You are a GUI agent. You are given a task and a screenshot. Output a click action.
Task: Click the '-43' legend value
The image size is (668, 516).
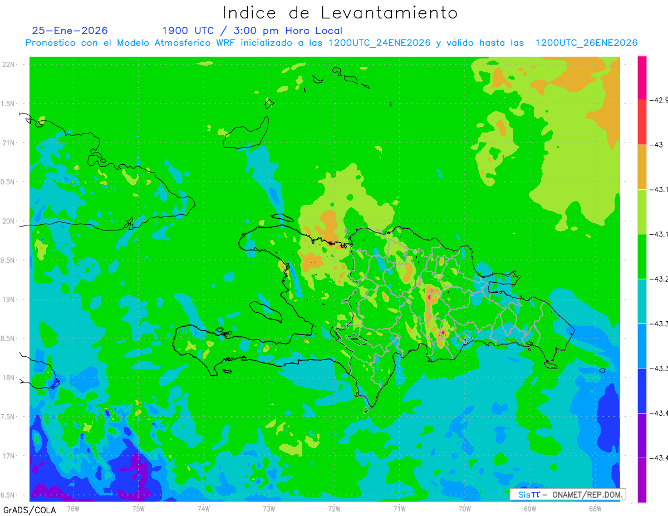pyautogui.click(x=657, y=145)
